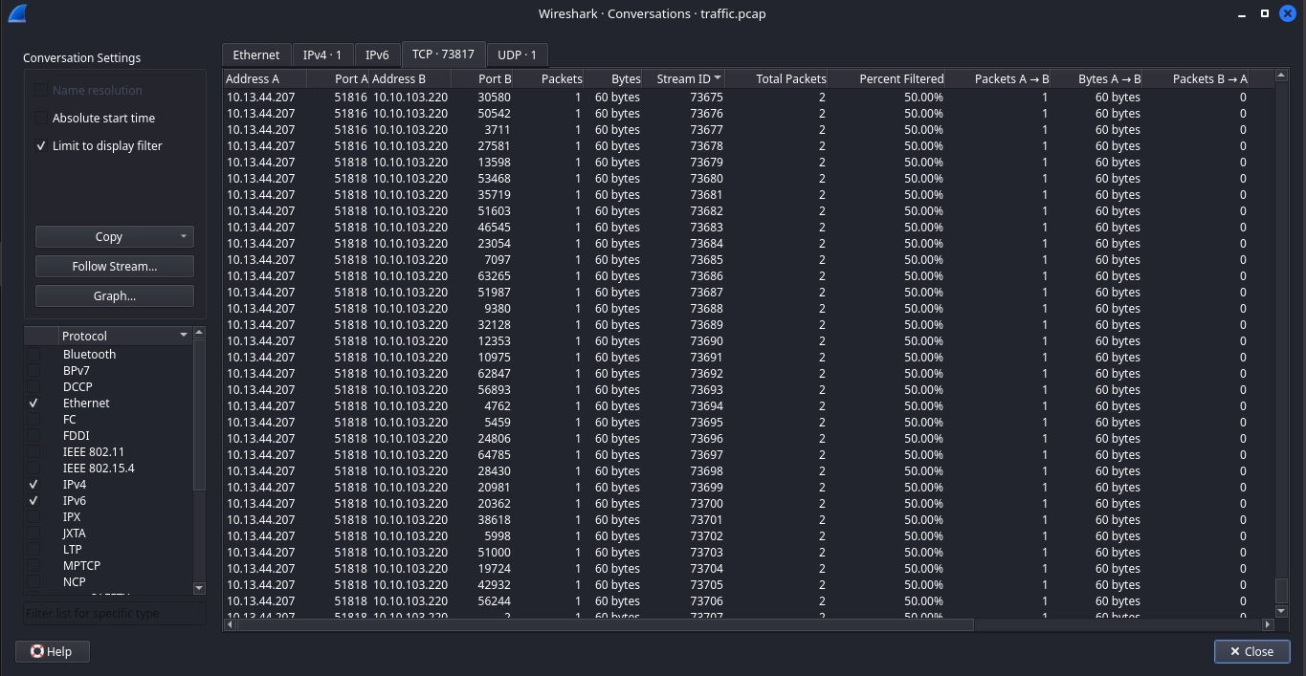Switch to the UDP · 1 tab
Screen dimensions: 1306x676
tap(517, 55)
